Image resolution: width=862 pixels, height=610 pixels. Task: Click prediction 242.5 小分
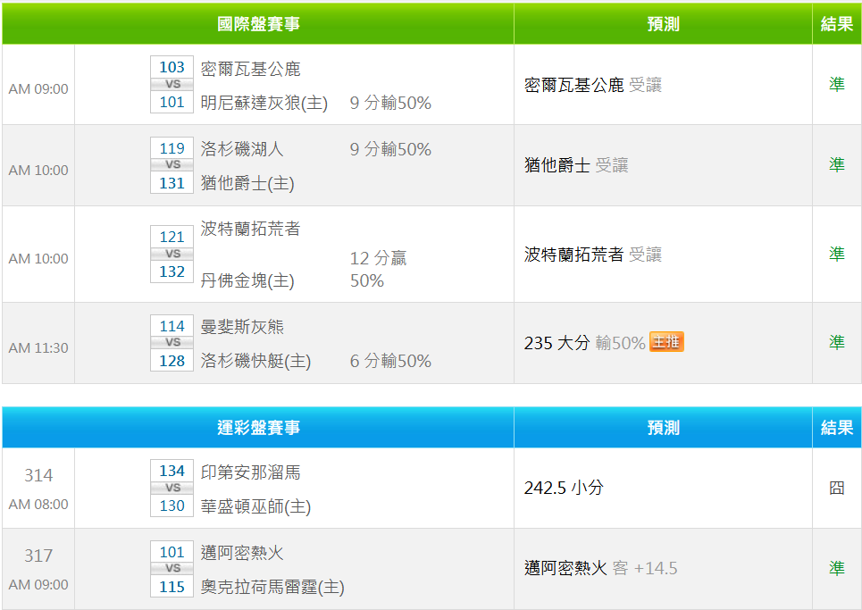pyautogui.click(x=564, y=488)
